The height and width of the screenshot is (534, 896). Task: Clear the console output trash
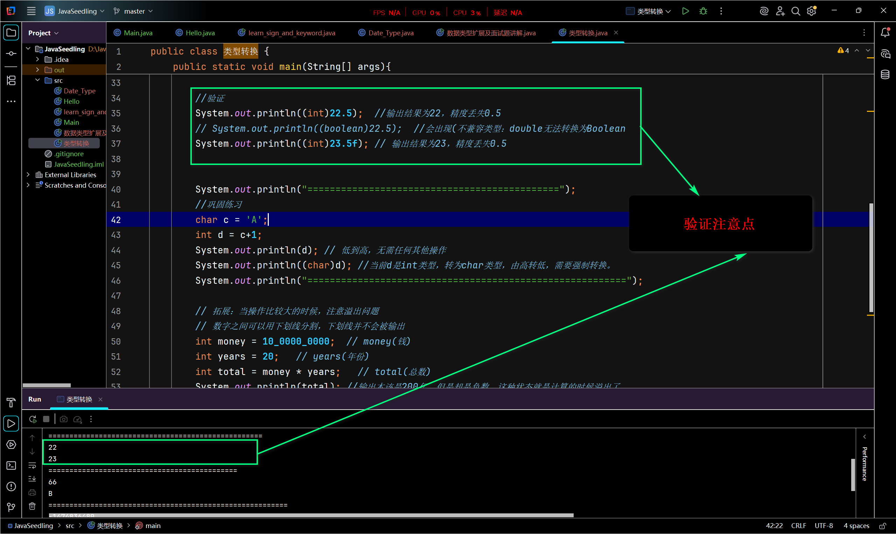[32, 507]
